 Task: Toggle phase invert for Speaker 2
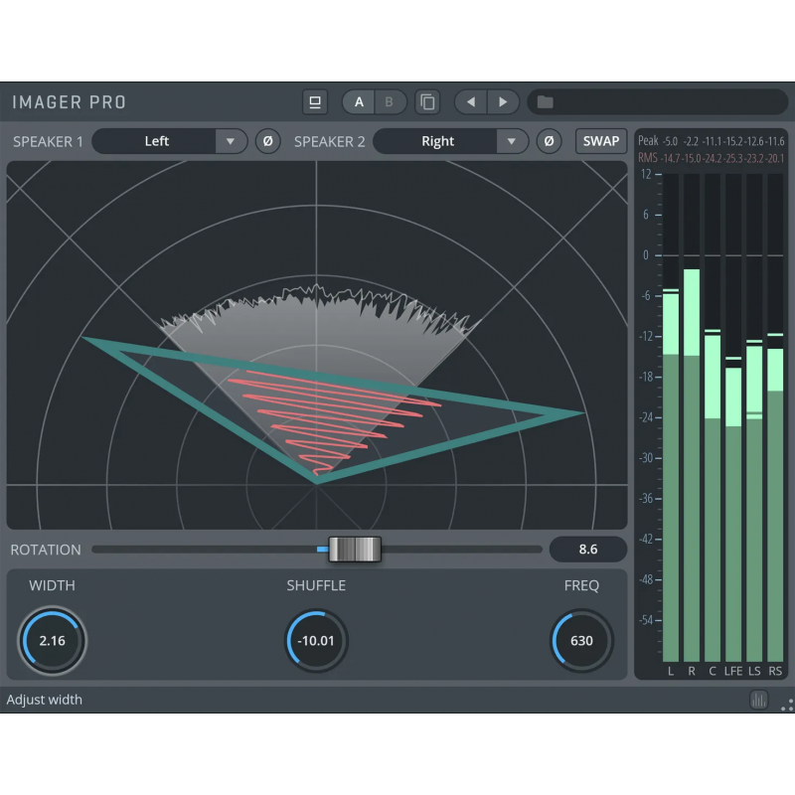click(549, 141)
